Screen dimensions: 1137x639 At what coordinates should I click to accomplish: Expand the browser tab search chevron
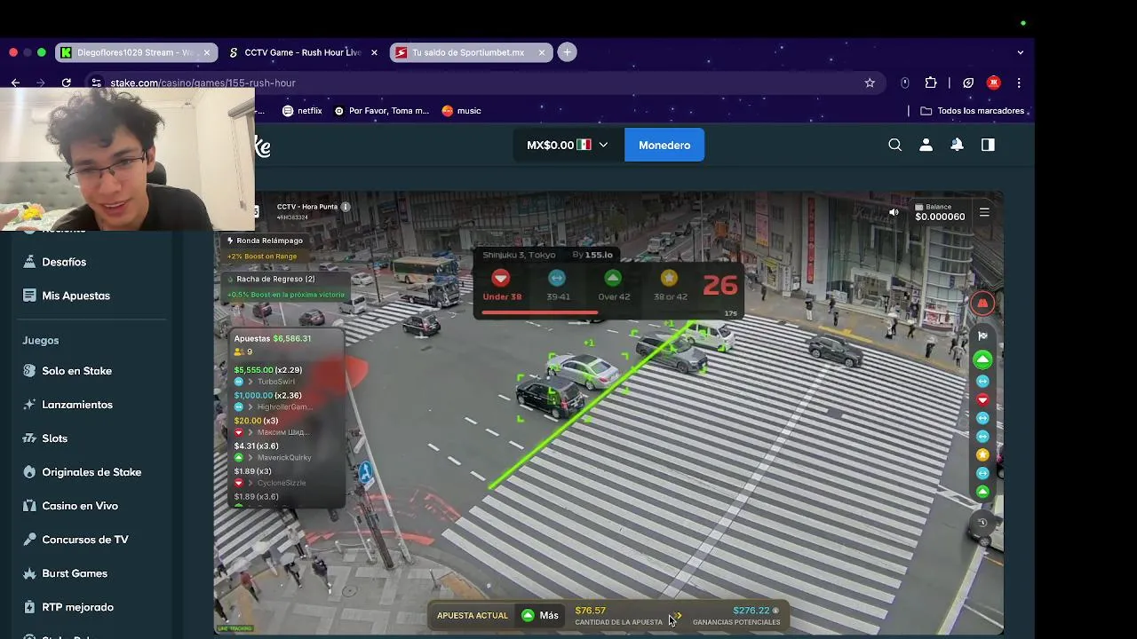[x=1020, y=52]
